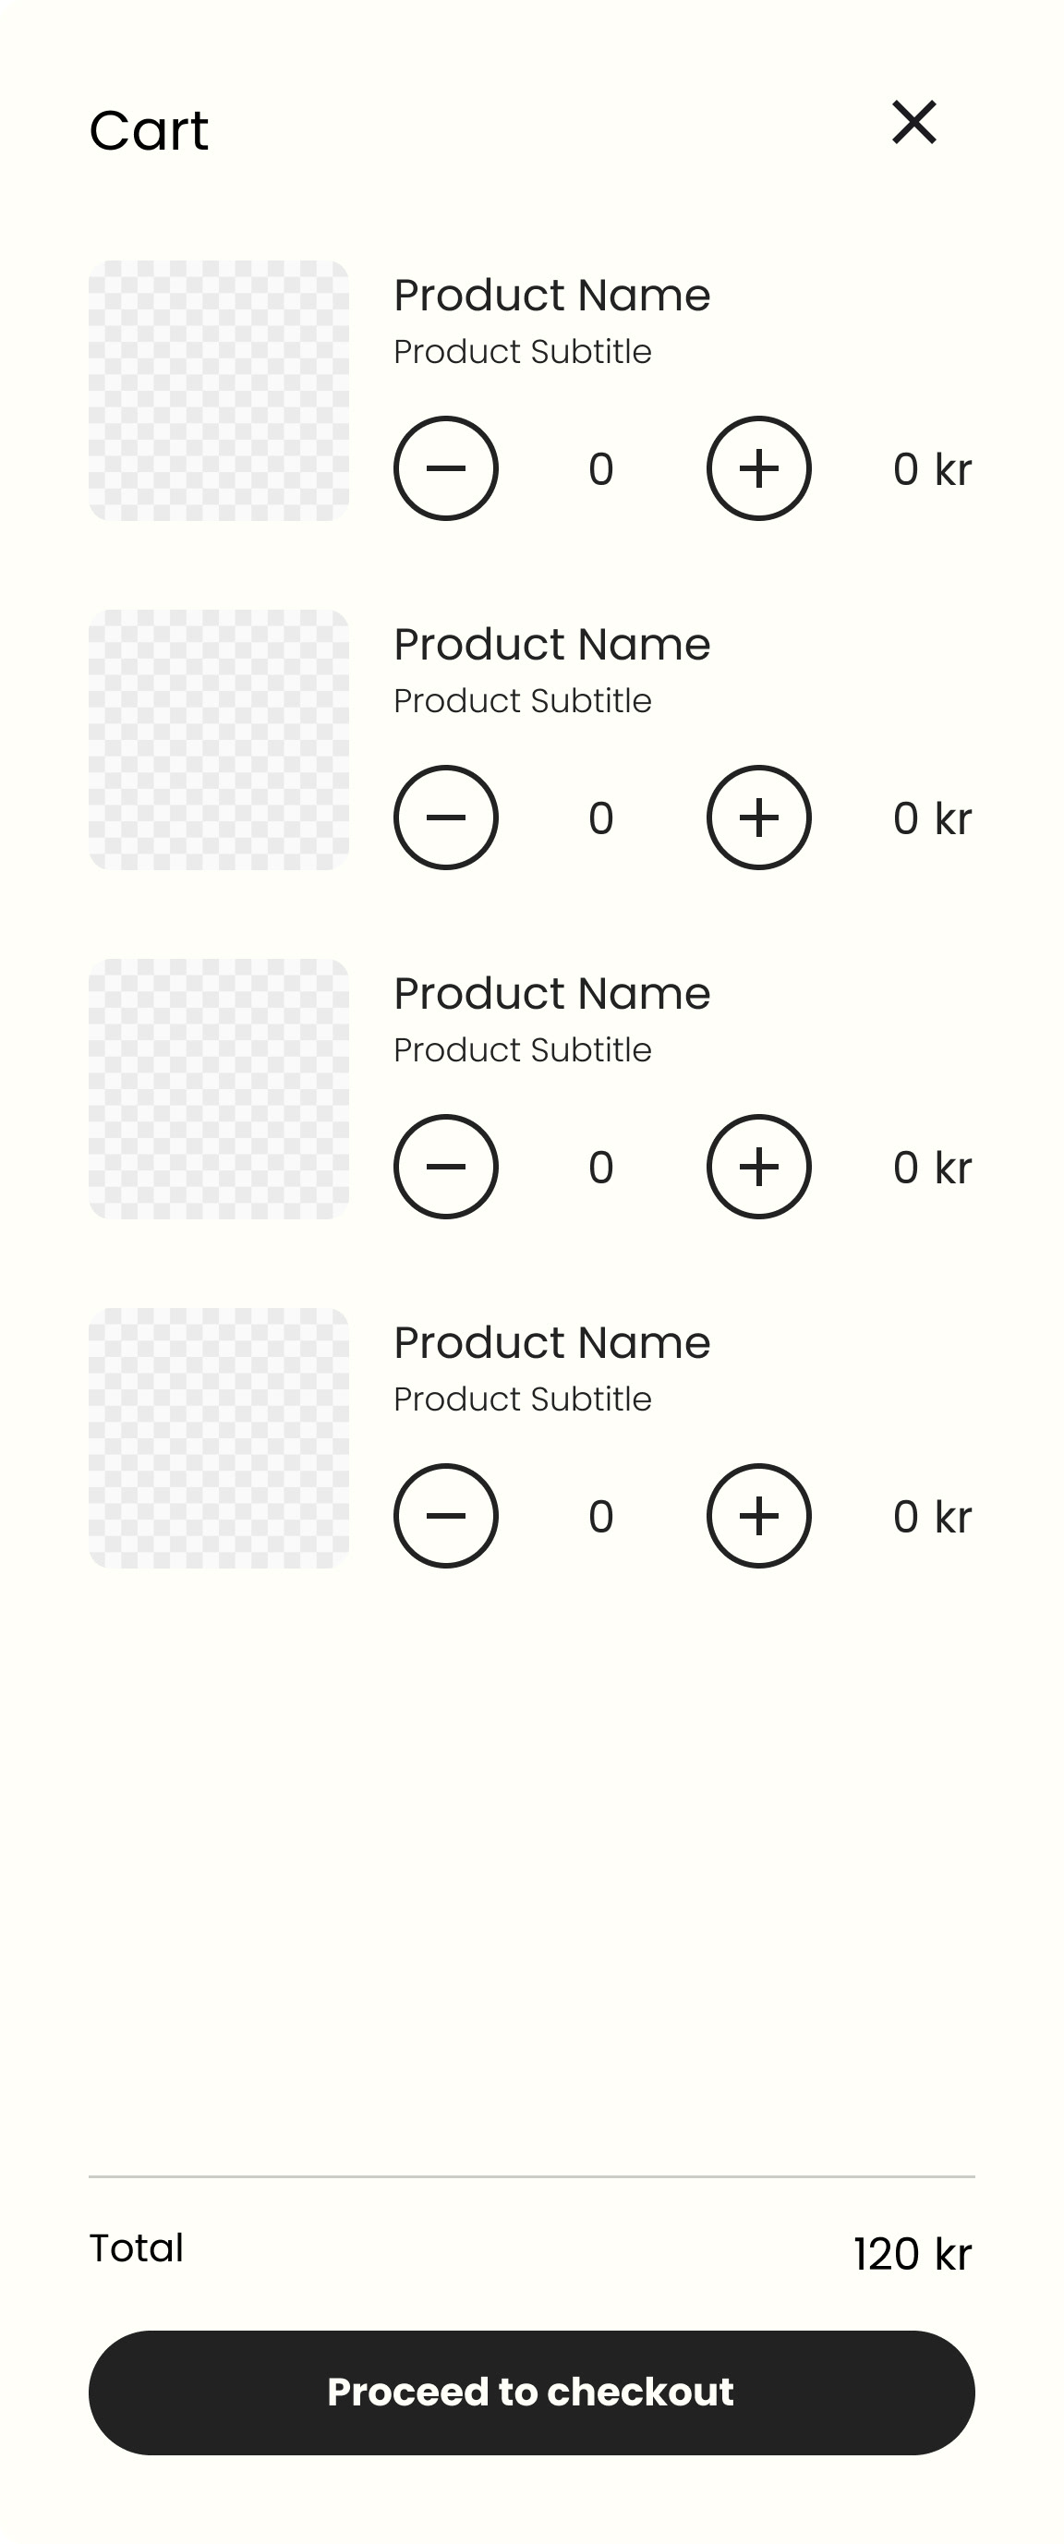Open the second product's image thumbnail
This screenshot has width=1064, height=2544.
(219, 740)
